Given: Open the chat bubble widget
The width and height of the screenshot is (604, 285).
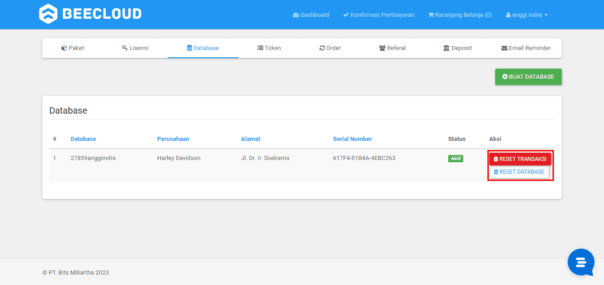Looking at the screenshot, I should 581,262.
